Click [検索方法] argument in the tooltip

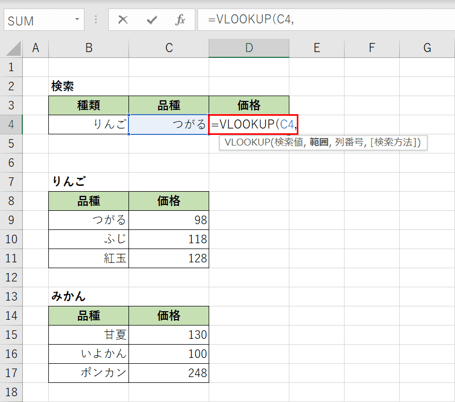394,142
